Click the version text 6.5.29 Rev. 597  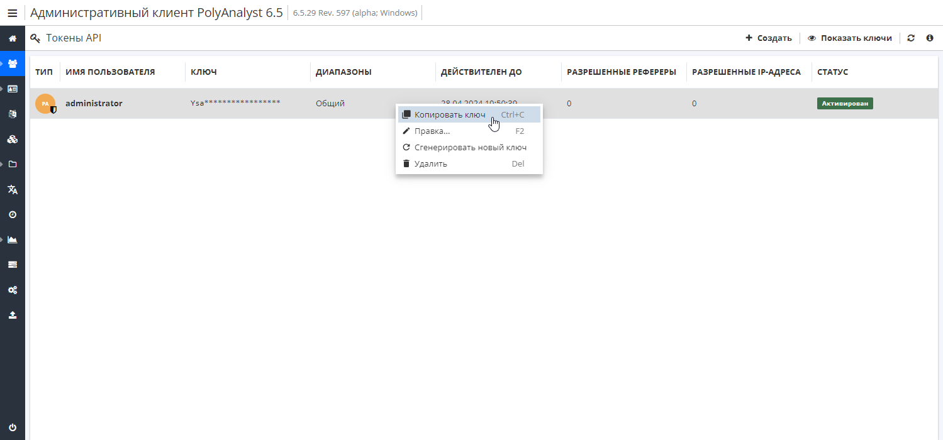355,13
